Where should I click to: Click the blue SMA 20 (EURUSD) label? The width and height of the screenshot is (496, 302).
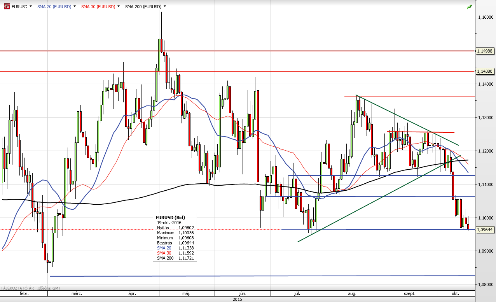[x=54, y=7]
